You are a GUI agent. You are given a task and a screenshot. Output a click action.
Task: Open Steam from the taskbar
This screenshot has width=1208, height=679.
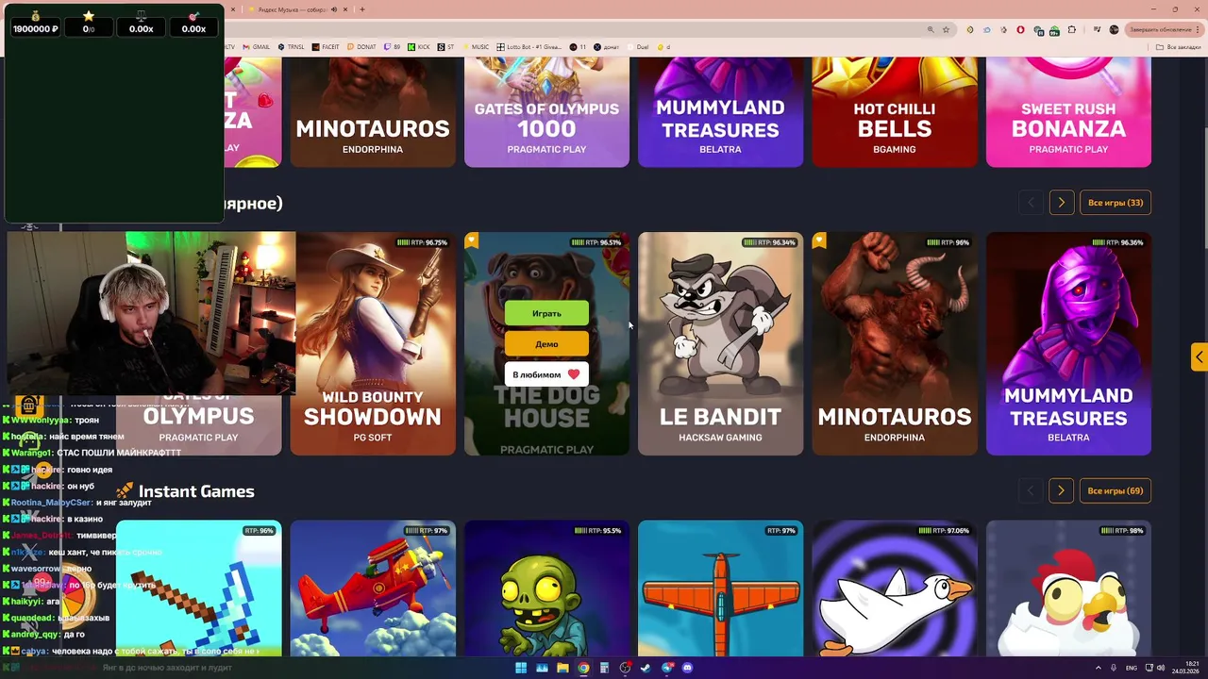click(x=646, y=668)
